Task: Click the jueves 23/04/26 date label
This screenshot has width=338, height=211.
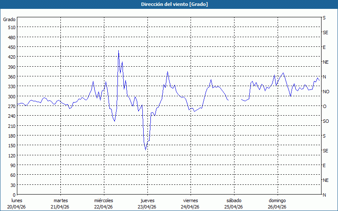Action: [147, 203]
